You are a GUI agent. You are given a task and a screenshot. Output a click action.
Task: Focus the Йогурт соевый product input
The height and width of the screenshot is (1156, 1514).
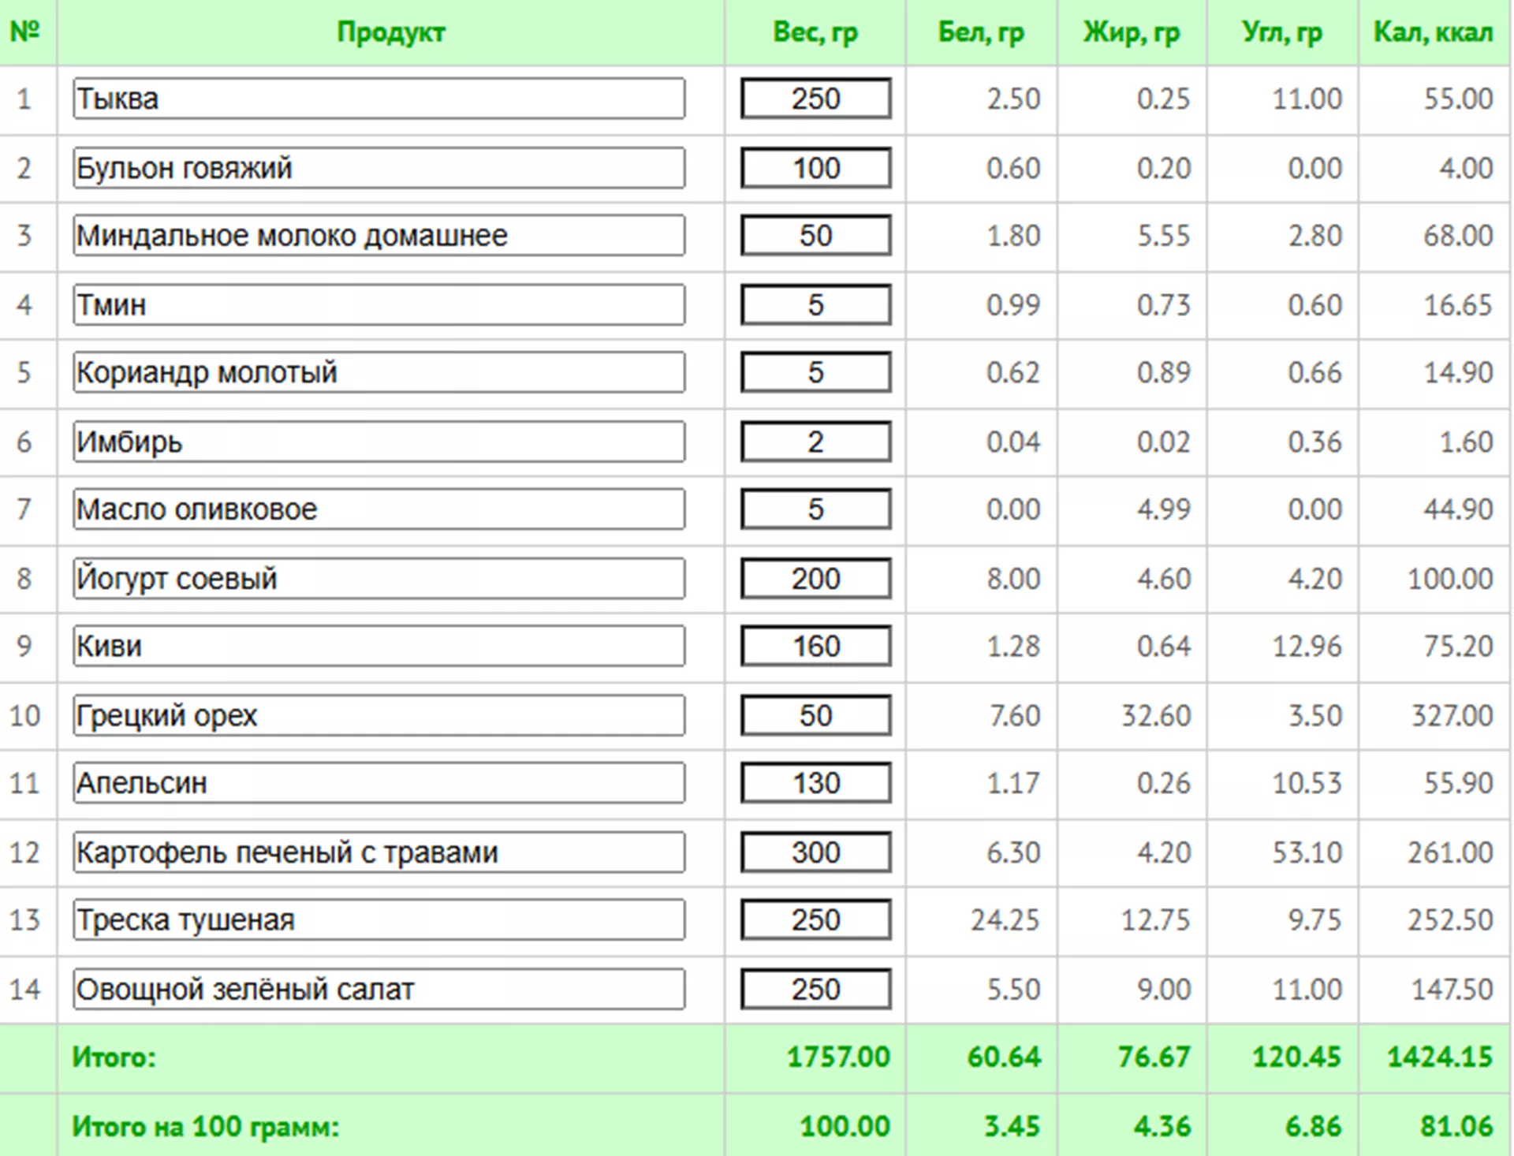378,579
